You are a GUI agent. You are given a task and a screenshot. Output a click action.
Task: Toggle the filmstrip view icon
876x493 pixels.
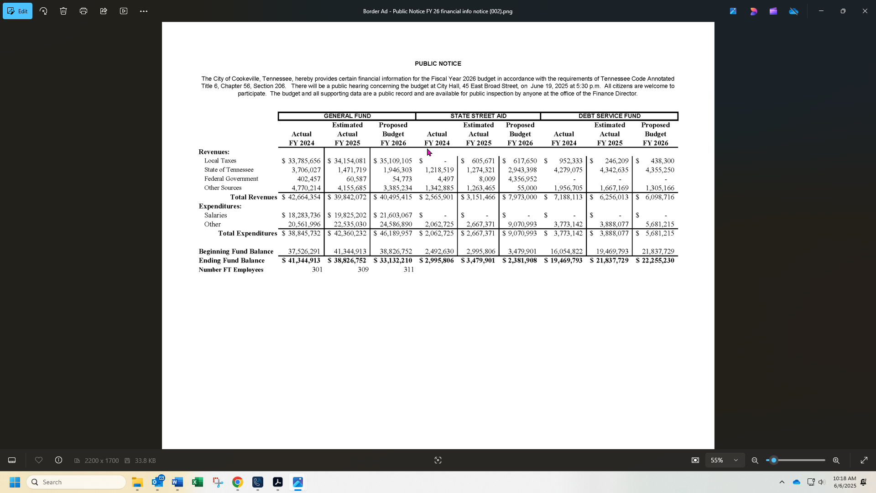12,460
